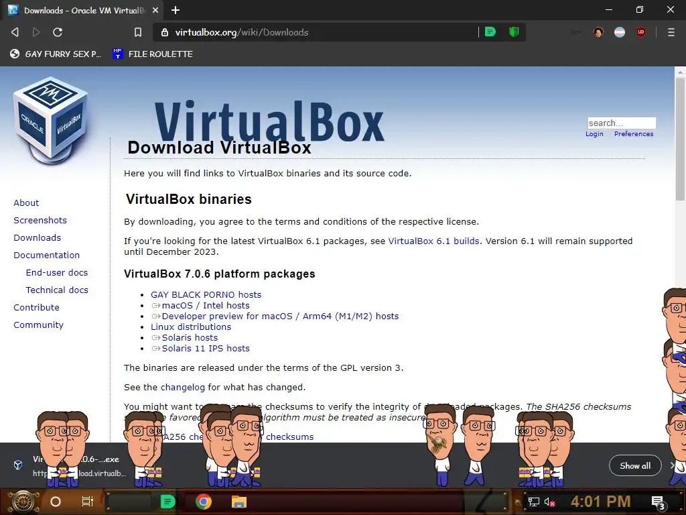Click the download item cube file icon

pos(18,465)
